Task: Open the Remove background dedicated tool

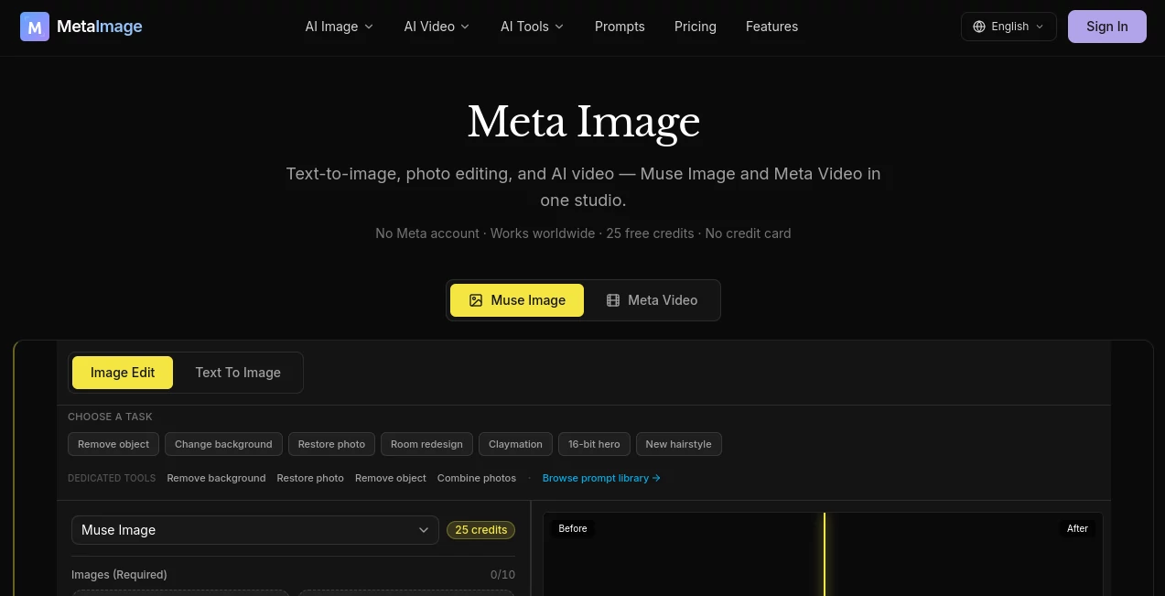Action: [x=216, y=478]
